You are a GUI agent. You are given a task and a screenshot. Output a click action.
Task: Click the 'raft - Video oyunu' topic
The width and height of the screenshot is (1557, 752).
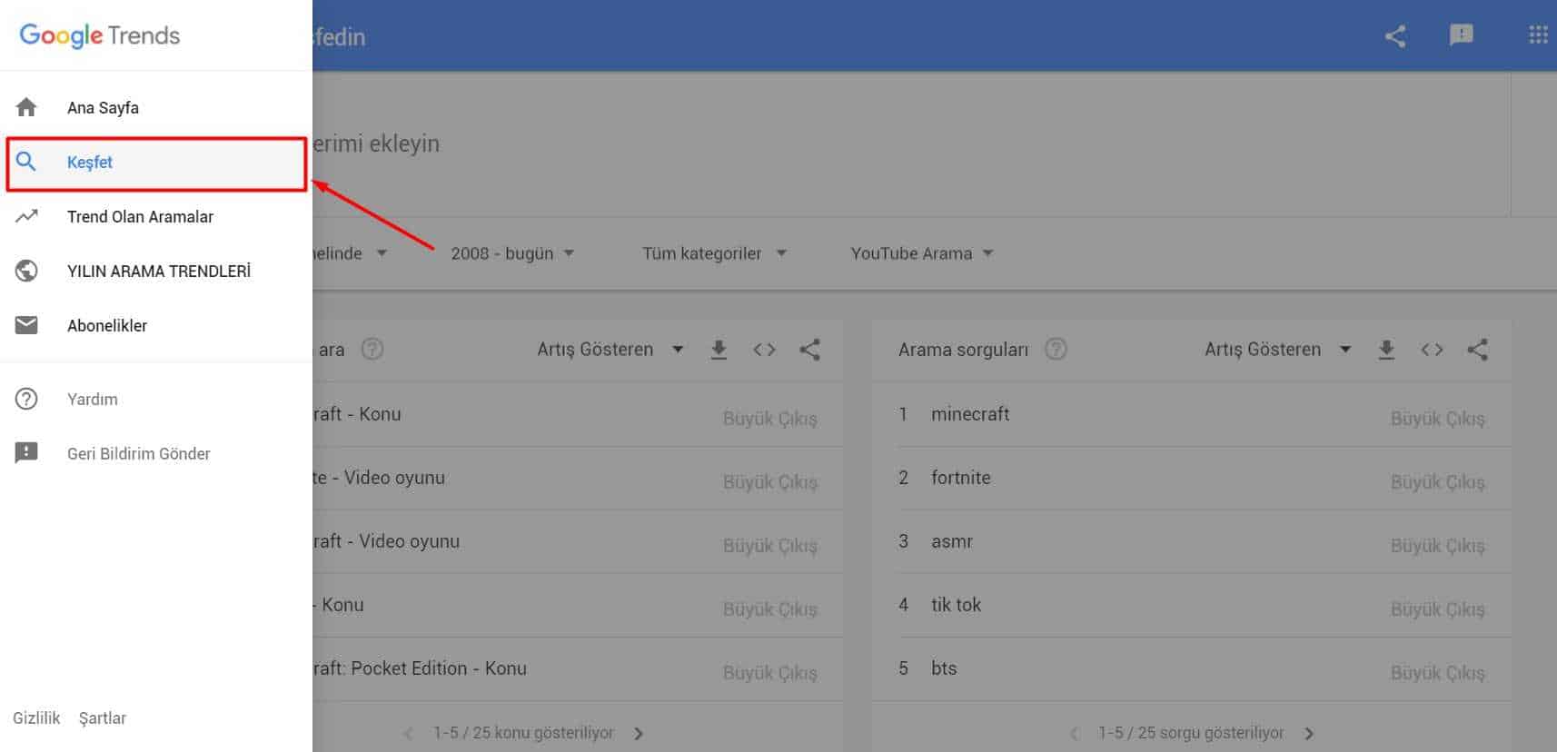tap(386, 541)
